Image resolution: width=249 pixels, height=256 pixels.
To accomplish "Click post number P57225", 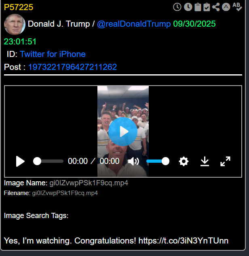I will tap(19, 7).
